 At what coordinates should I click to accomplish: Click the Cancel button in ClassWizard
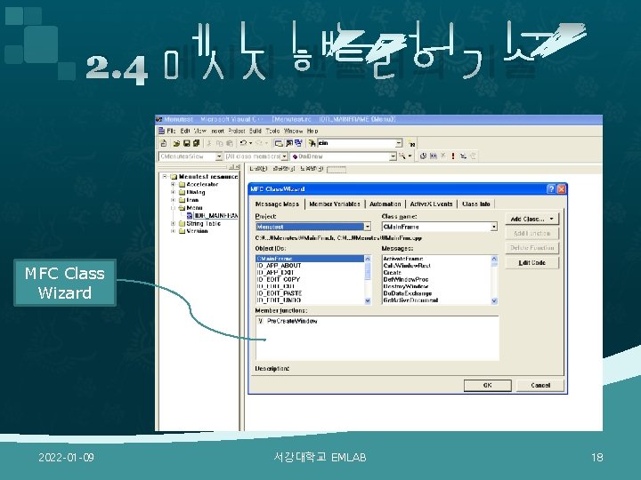[x=540, y=385]
